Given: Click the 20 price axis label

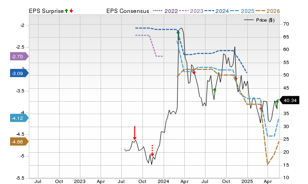Looking at the screenshot, I should (286, 152).
